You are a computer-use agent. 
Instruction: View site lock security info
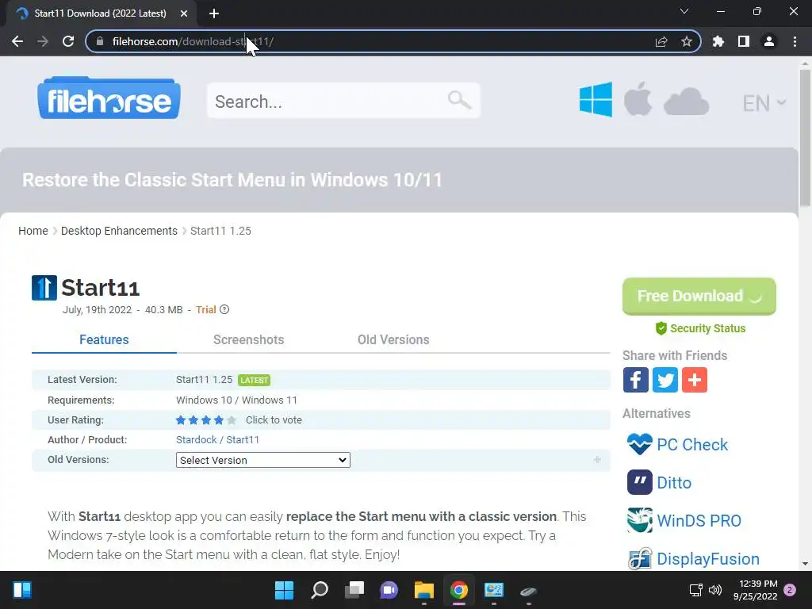[100, 41]
